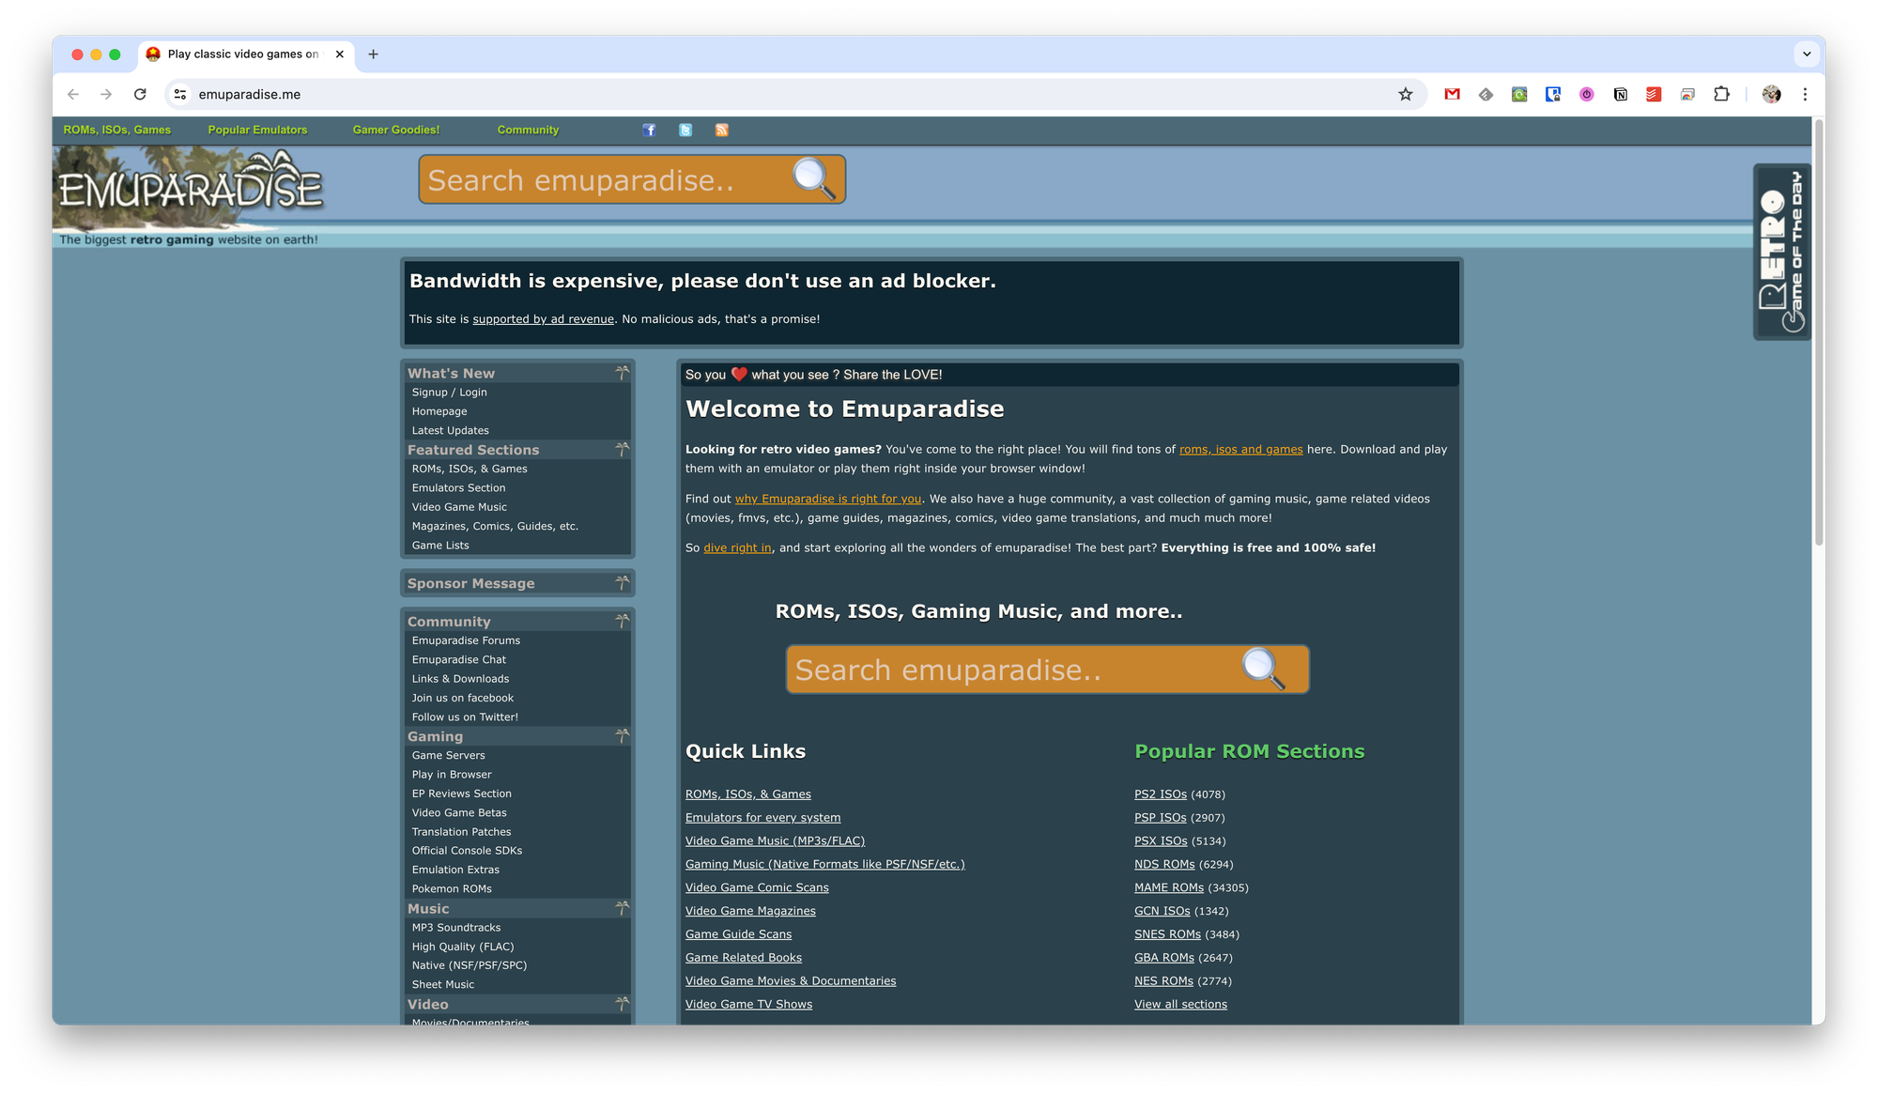Click the Facebook icon in top navigation
Viewport: 1878px width, 1094px height.
tap(649, 130)
